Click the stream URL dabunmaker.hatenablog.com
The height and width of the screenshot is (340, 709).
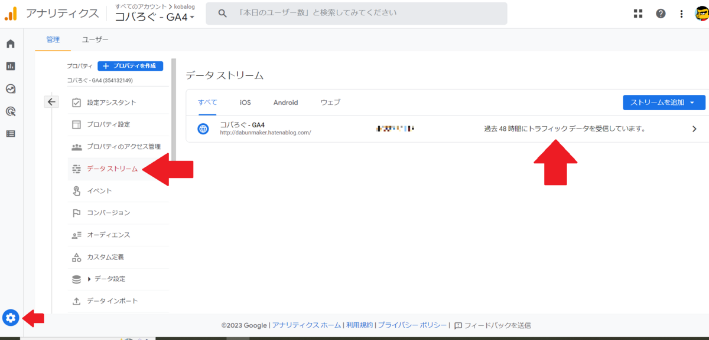(x=265, y=133)
